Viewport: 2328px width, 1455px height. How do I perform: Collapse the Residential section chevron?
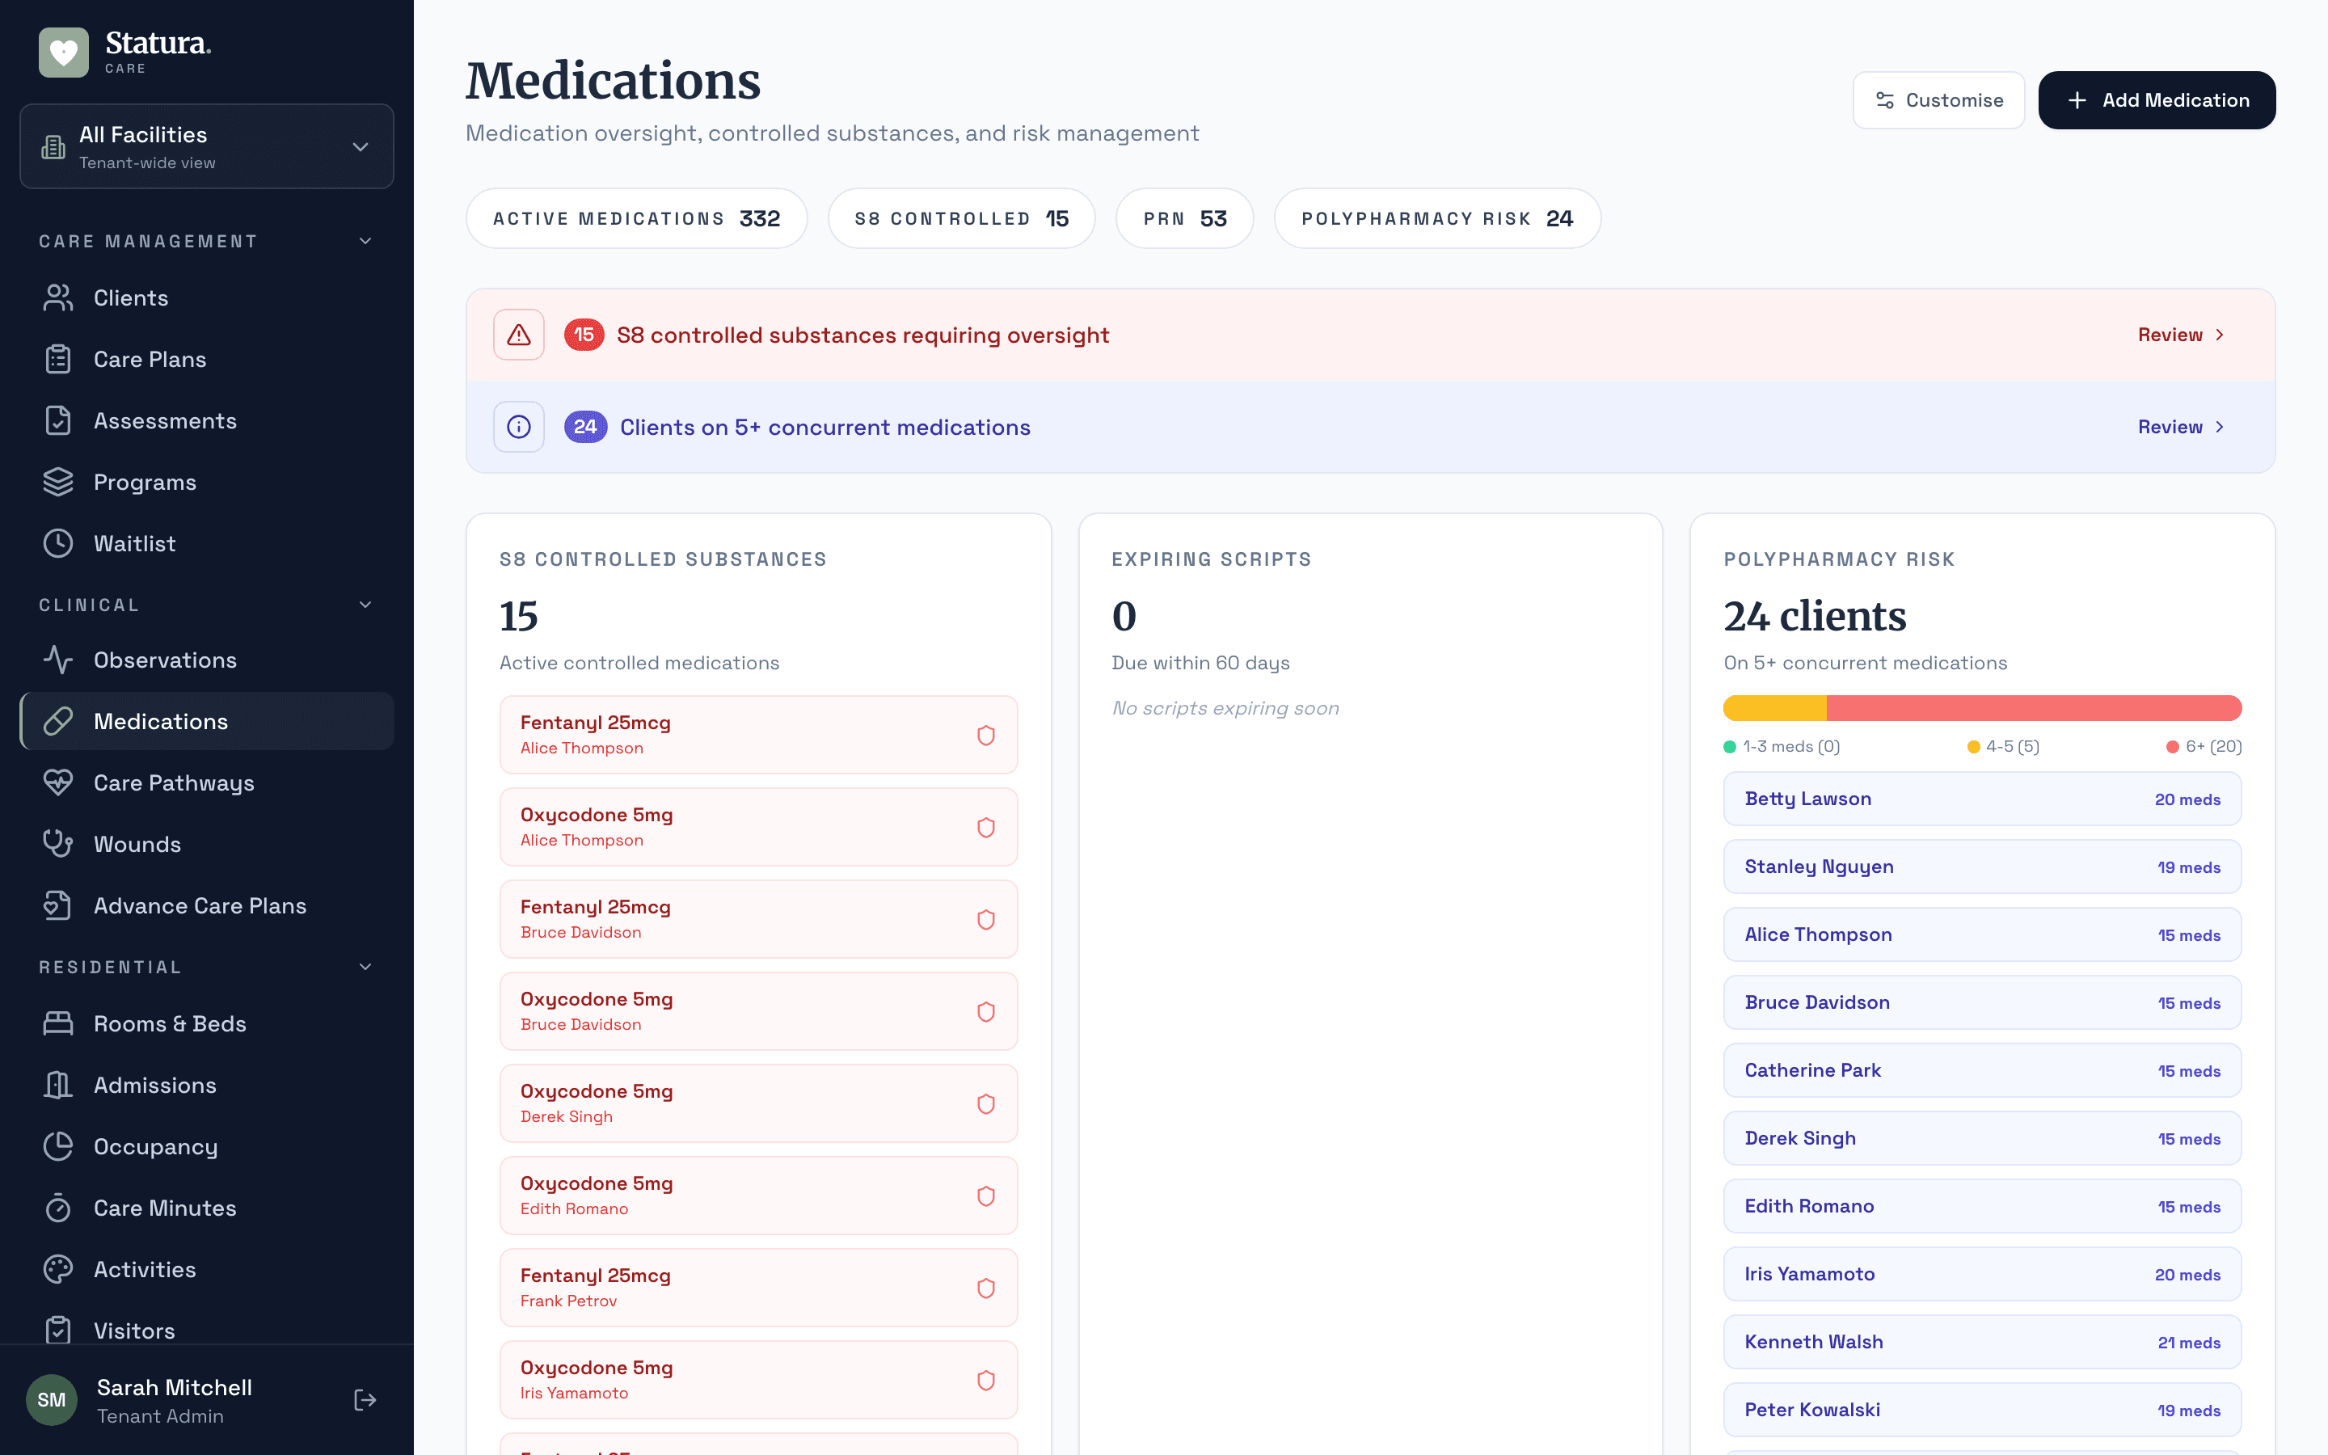point(365,966)
